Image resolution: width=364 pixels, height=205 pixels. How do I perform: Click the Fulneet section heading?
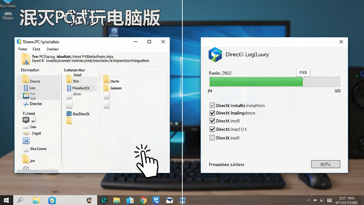29,114
